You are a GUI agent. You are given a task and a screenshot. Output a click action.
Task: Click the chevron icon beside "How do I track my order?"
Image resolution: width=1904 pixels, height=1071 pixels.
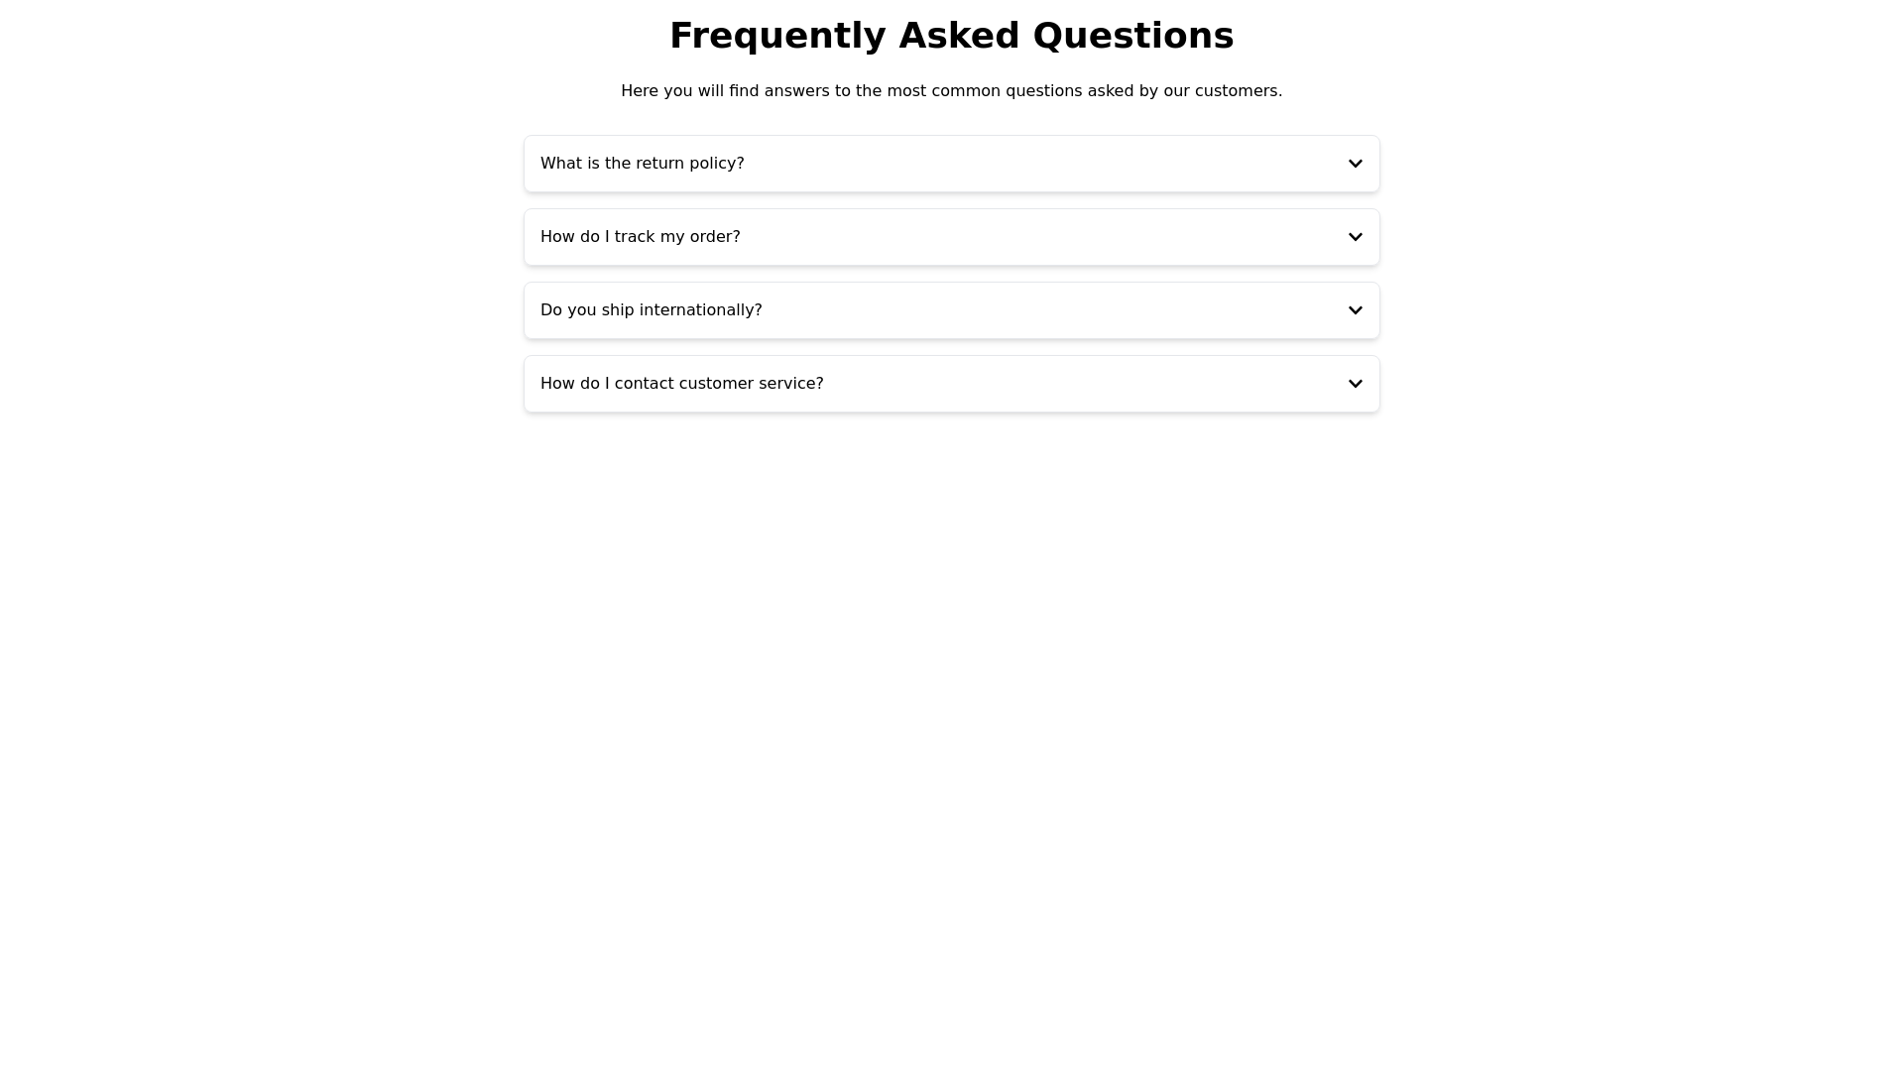[1355, 237]
